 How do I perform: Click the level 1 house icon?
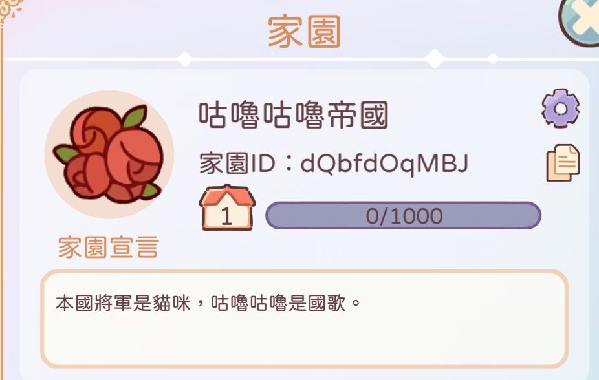tap(227, 207)
